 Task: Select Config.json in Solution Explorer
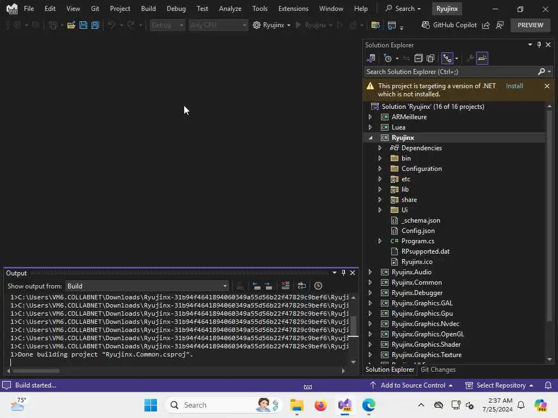click(418, 231)
